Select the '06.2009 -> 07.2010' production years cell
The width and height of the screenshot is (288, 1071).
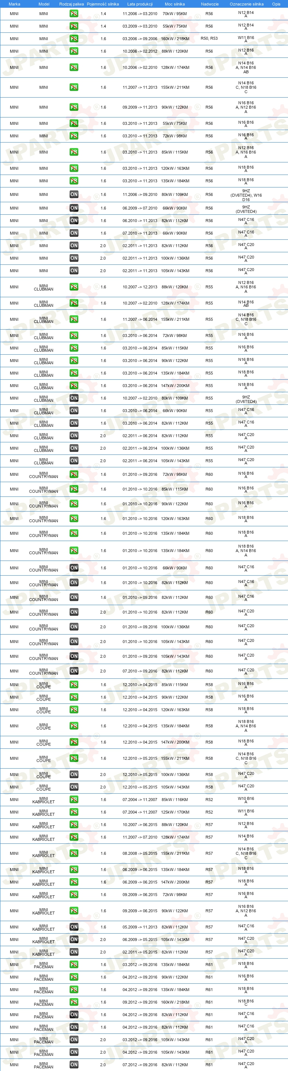click(140, 208)
